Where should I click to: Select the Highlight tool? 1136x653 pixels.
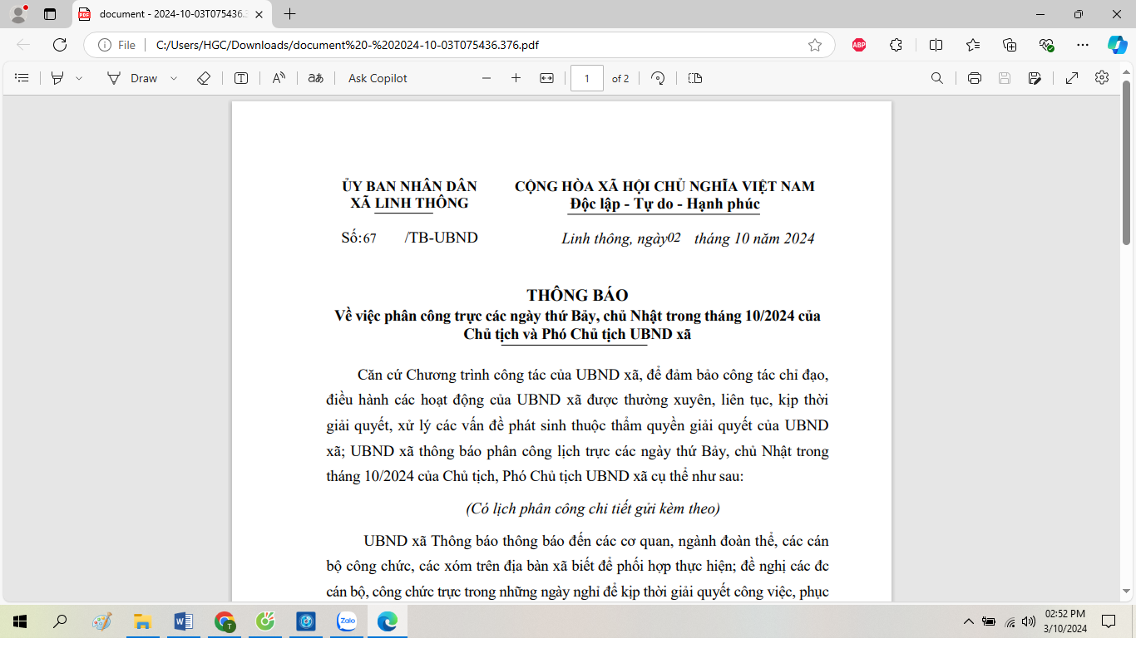(x=57, y=78)
